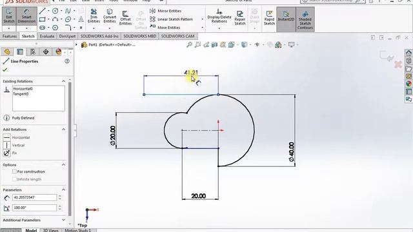This screenshot has height=232, width=413.
Task: Switch to SOLIDWORKS MBD tab
Action: pyautogui.click(x=140, y=36)
